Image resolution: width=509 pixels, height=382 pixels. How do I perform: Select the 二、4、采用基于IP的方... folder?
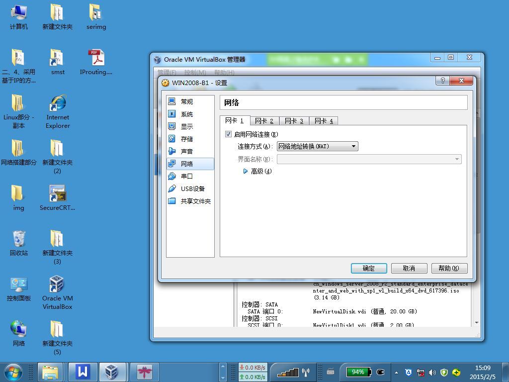pyautogui.click(x=18, y=67)
